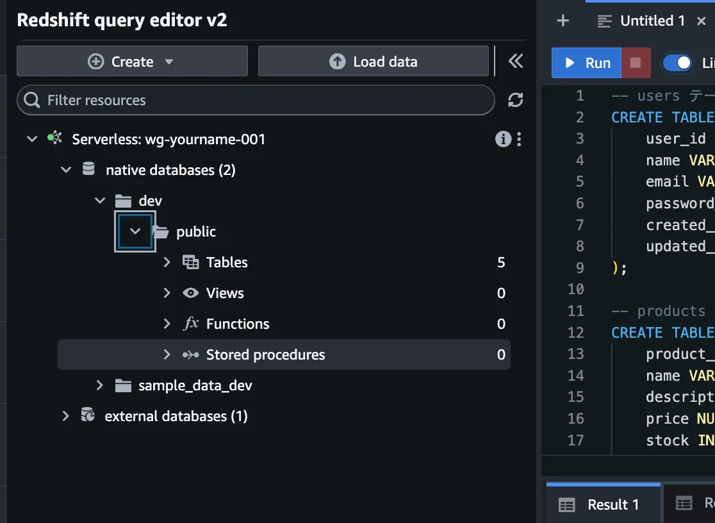Toggle the blue Limit switch off
Screen dimensions: 715x523
click(677, 63)
